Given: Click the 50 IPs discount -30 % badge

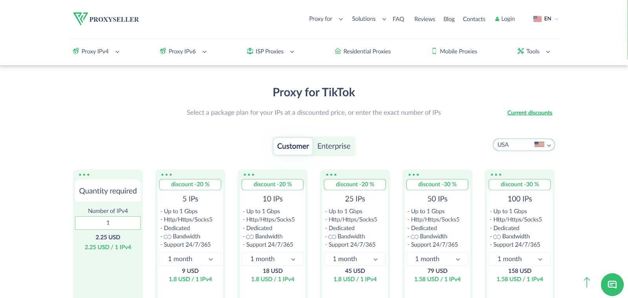Looking at the screenshot, I should pos(438,185).
